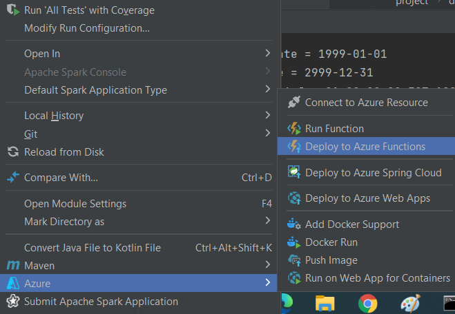The height and width of the screenshot is (314, 455).
Task: Click the Push Image upload icon
Action: click(x=294, y=260)
